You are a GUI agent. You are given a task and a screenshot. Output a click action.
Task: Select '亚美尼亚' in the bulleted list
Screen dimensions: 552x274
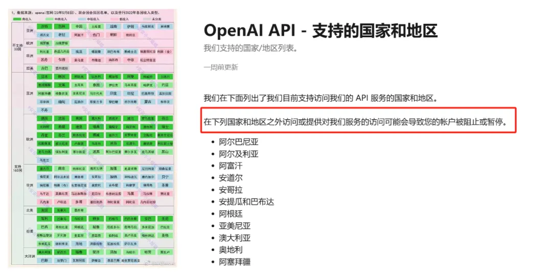235,226
